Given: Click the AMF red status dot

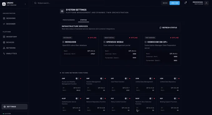Looking at the screenshot, I should pyautogui.click(x=81, y=79).
